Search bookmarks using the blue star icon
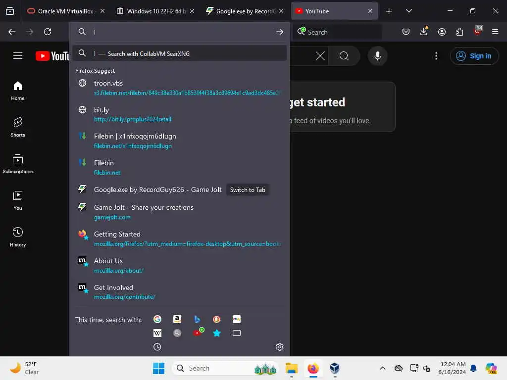The width and height of the screenshot is (507, 380). pos(217,333)
